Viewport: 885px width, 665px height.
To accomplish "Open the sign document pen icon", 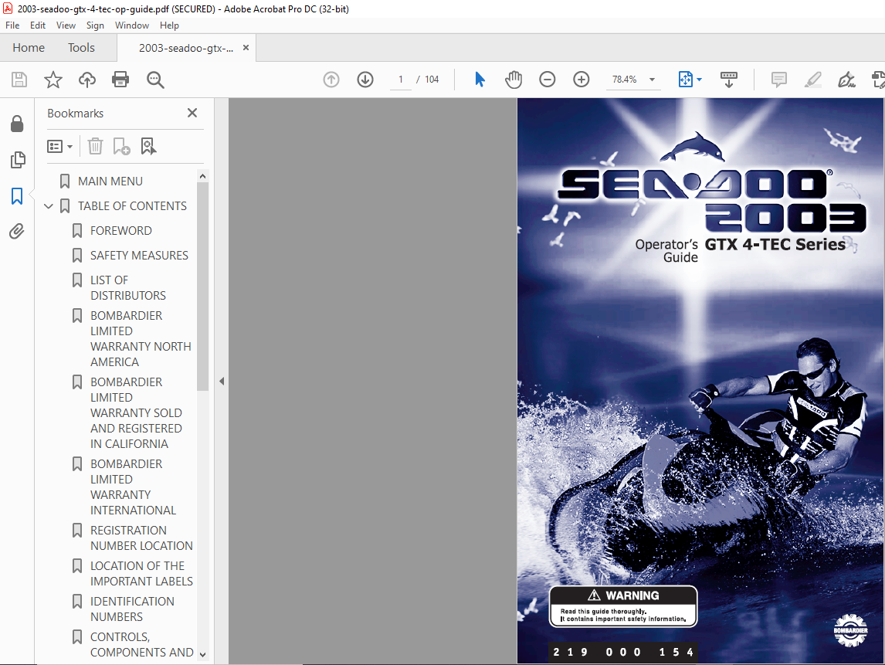I will tap(846, 80).
